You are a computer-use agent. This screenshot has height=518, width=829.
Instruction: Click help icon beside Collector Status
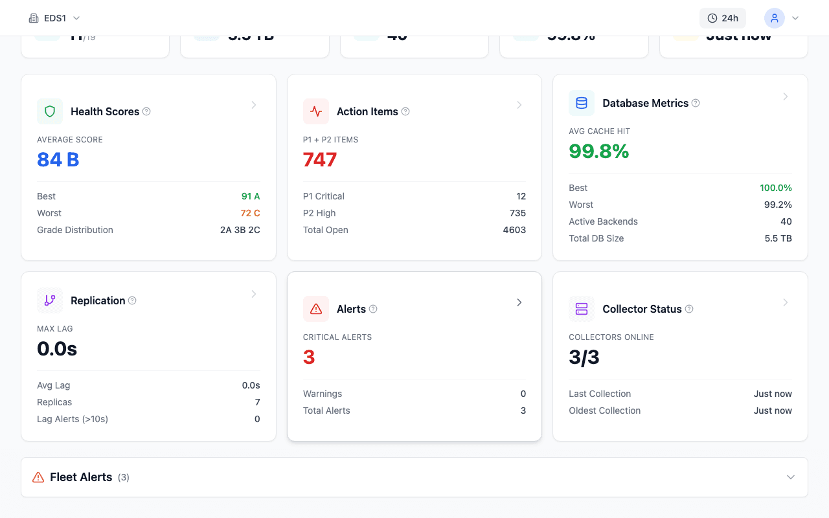point(689,309)
